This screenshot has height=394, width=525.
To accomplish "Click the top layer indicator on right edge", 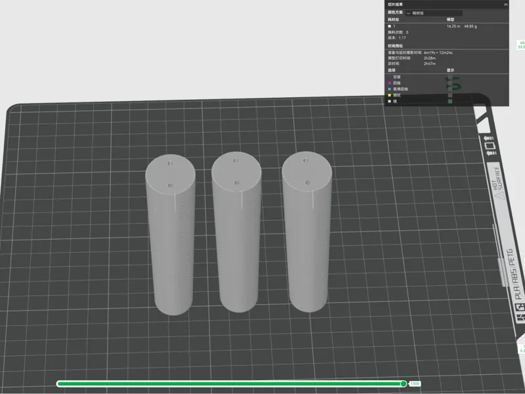I will coord(521,45).
